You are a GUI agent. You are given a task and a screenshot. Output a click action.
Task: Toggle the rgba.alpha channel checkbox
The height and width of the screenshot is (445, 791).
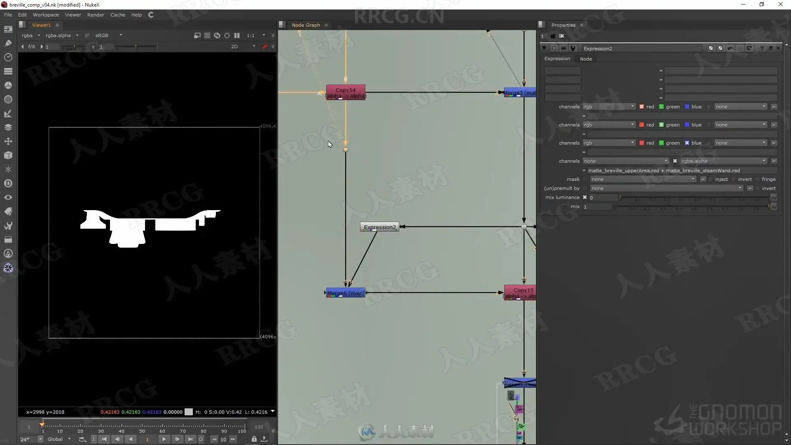click(x=675, y=161)
